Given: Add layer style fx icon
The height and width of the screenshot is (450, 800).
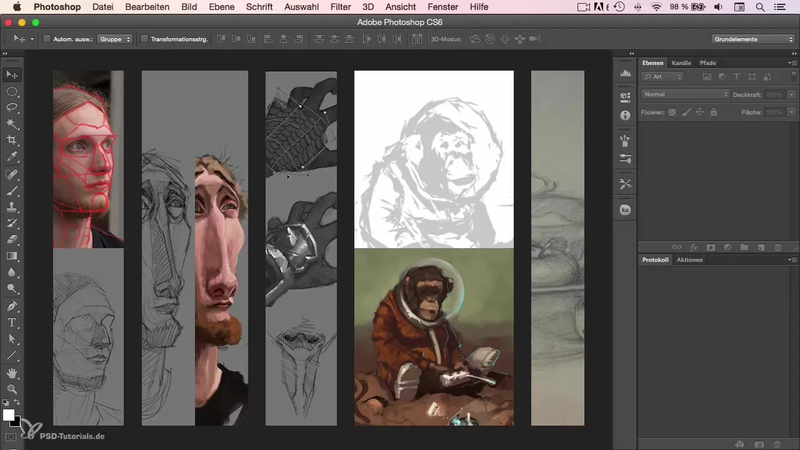Looking at the screenshot, I should pos(693,247).
